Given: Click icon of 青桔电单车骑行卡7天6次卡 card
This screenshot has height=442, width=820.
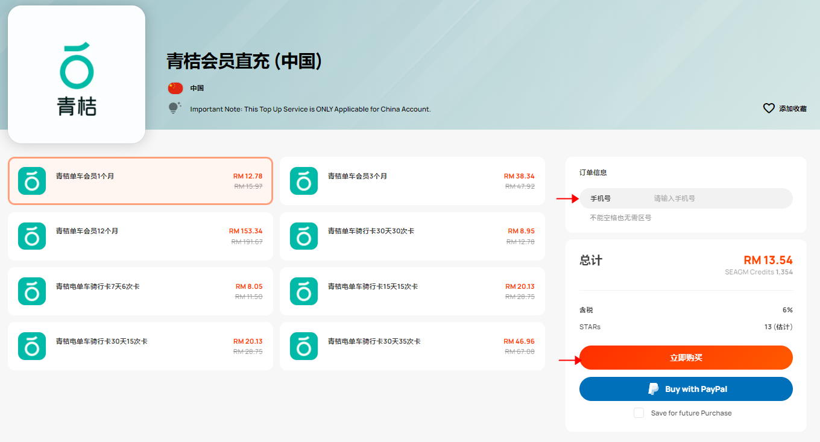Looking at the screenshot, I should 32,291.
